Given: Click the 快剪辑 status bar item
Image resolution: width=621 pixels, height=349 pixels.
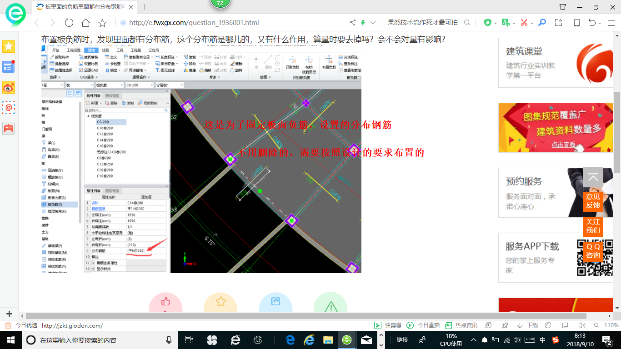Looking at the screenshot, I should click(388, 325).
